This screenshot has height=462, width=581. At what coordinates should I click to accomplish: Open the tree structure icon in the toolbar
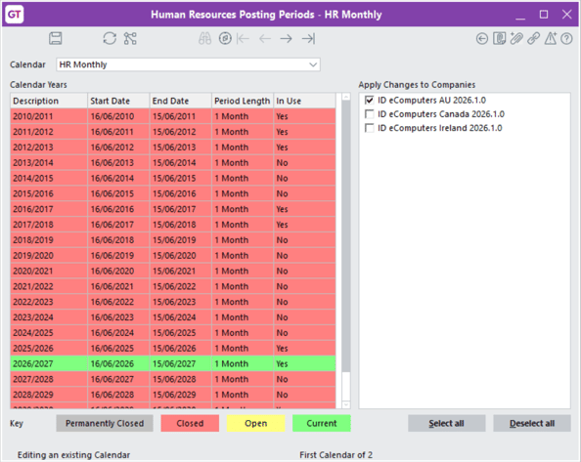pyautogui.click(x=130, y=38)
